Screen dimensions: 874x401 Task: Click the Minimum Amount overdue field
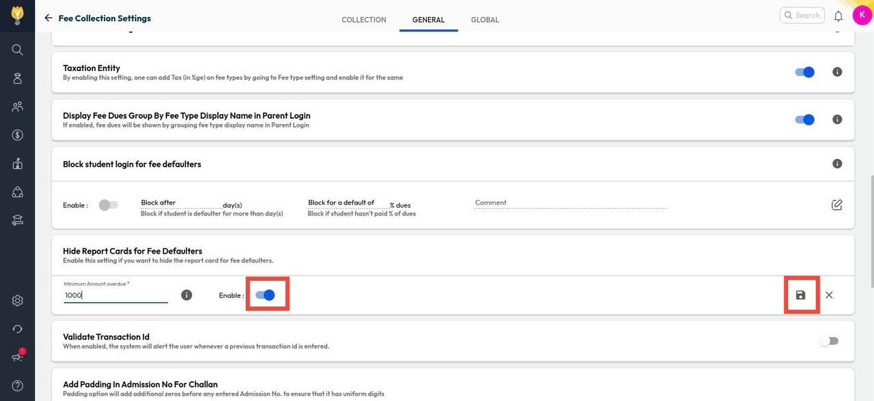(x=115, y=295)
